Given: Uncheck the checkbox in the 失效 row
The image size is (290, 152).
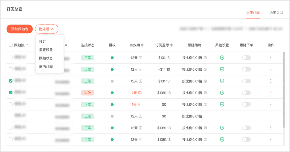Looking at the screenshot, I should click(x=11, y=93).
